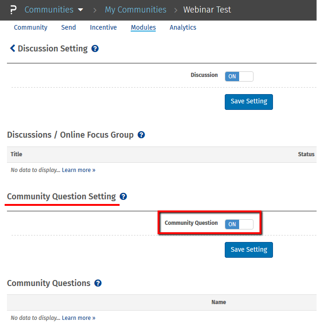317x331 pixels.
Task: Save the Discussion setting
Action: [249, 102]
